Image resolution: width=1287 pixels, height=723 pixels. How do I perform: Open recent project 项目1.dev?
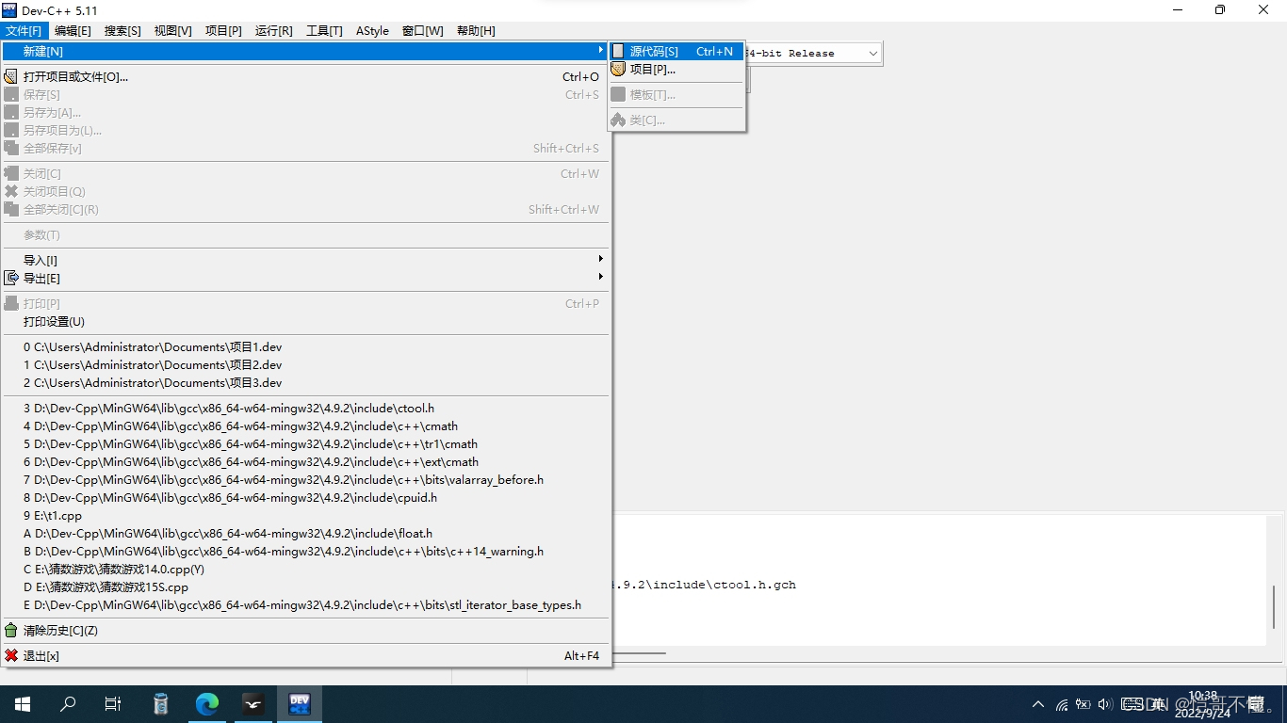[x=306, y=347]
